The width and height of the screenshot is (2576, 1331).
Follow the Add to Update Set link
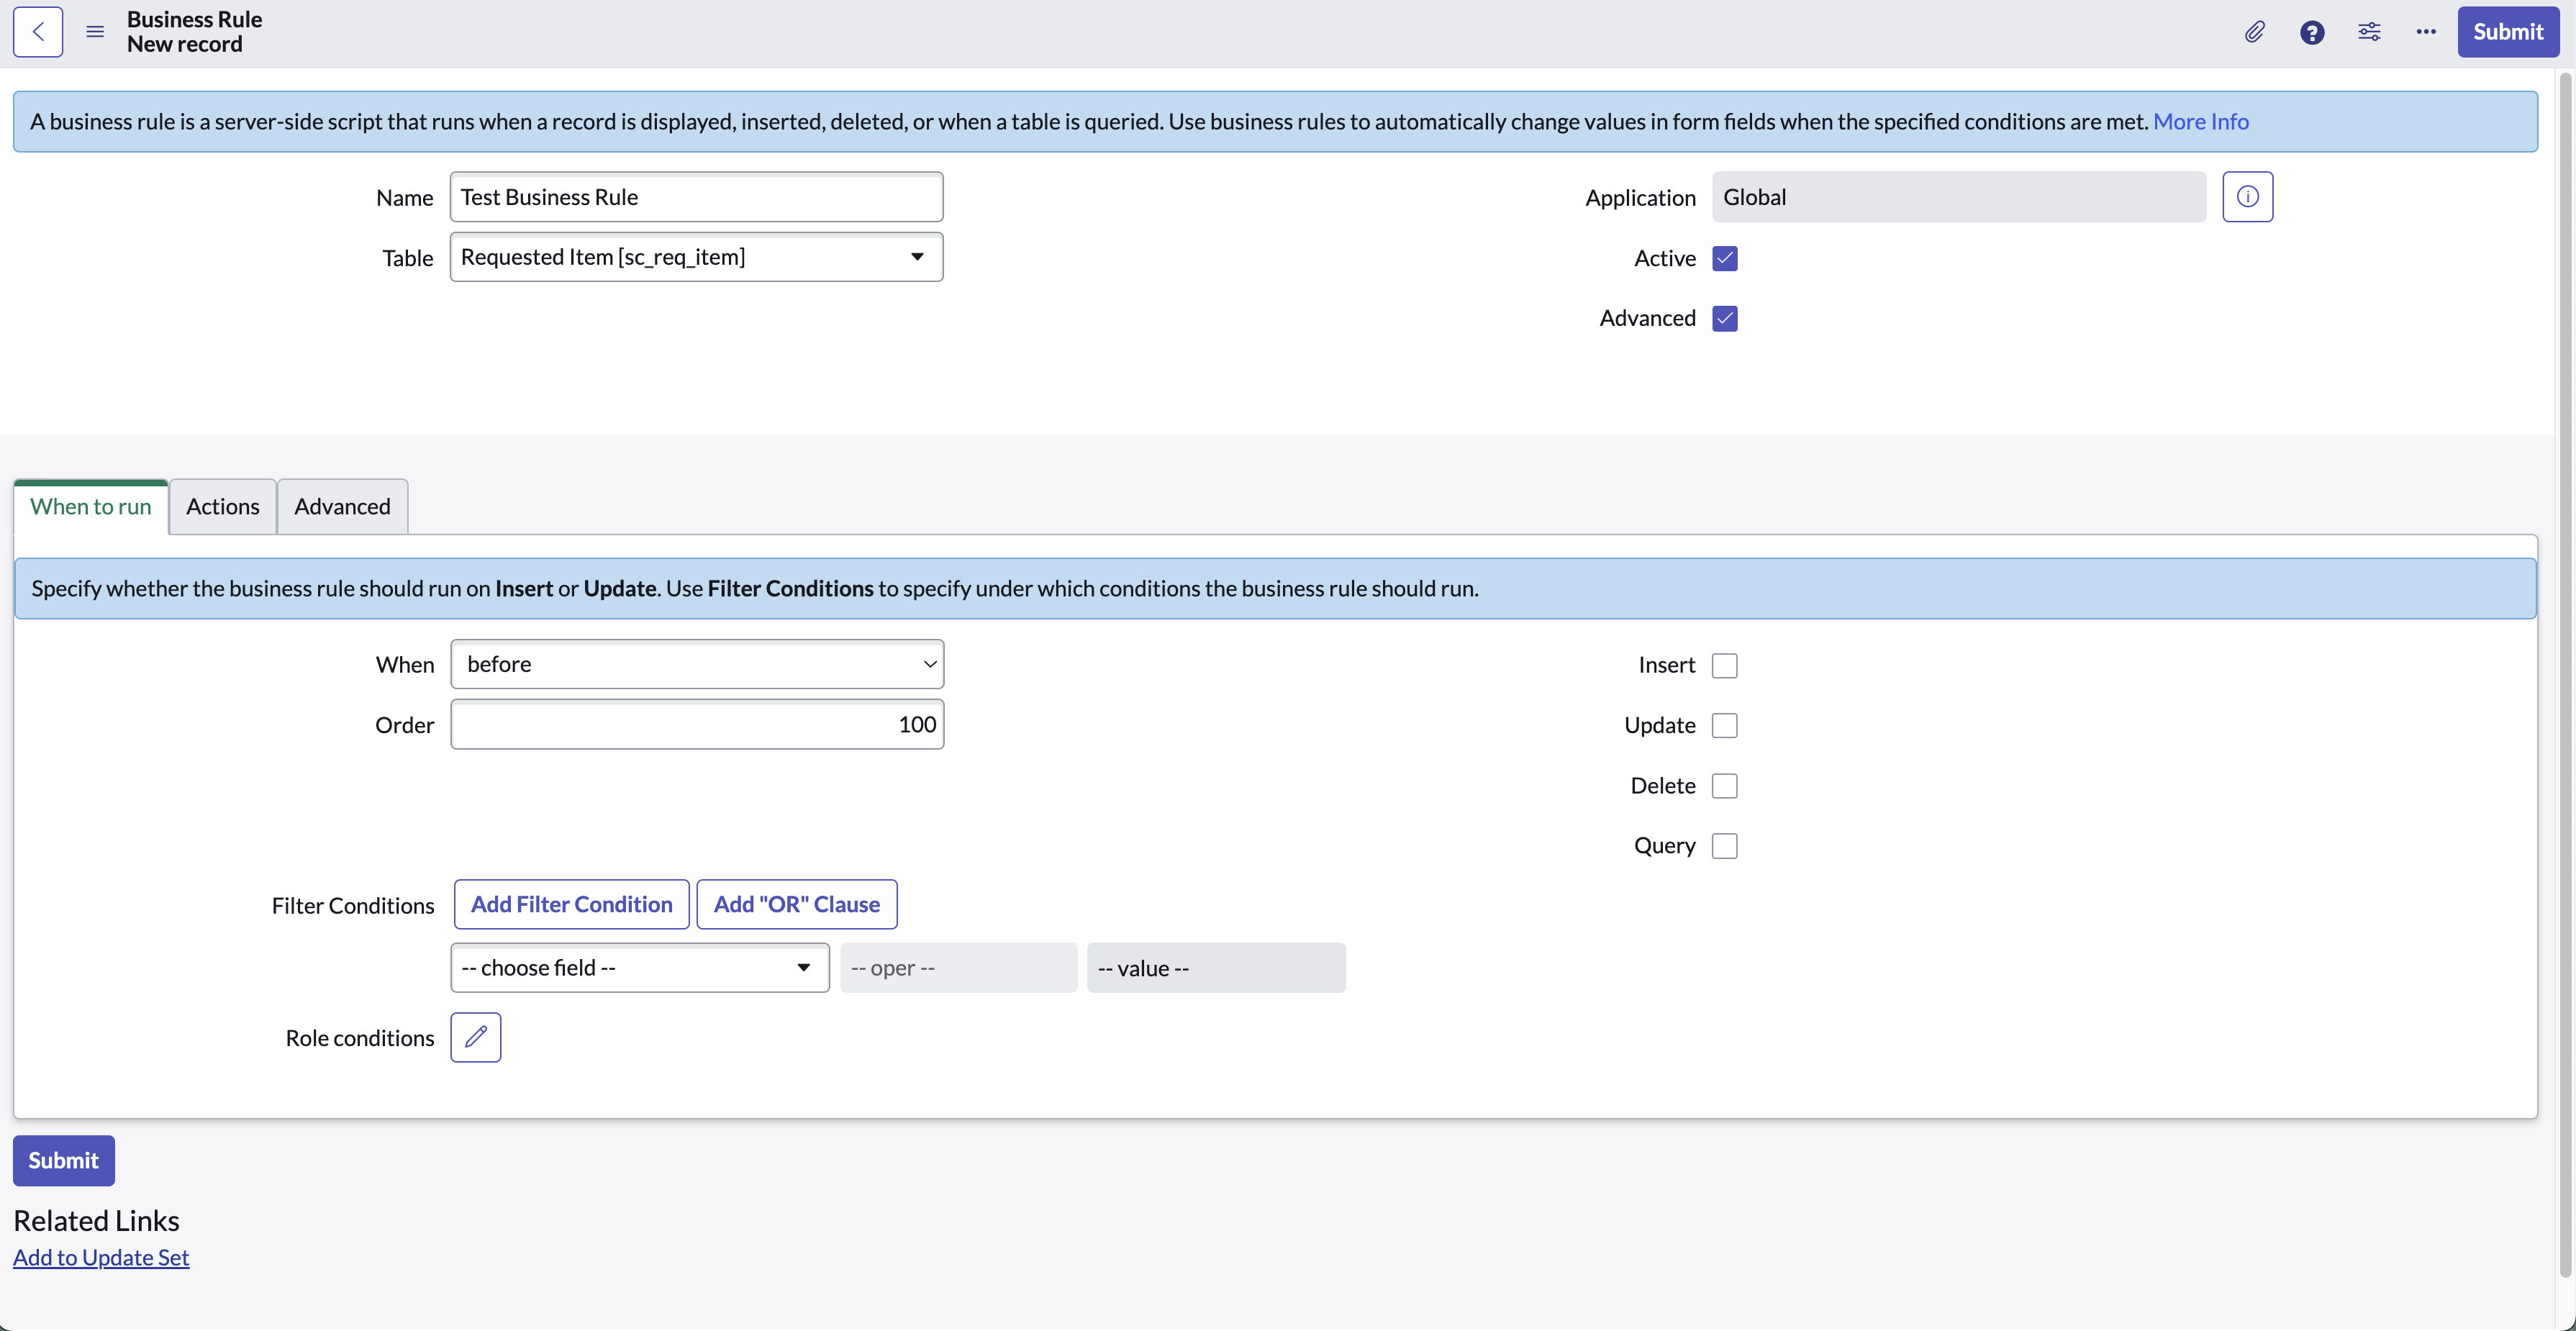click(x=101, y=1257)
